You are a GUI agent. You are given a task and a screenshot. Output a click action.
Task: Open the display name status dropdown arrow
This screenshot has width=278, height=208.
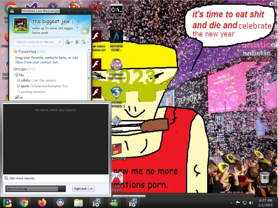click(78, 22)
